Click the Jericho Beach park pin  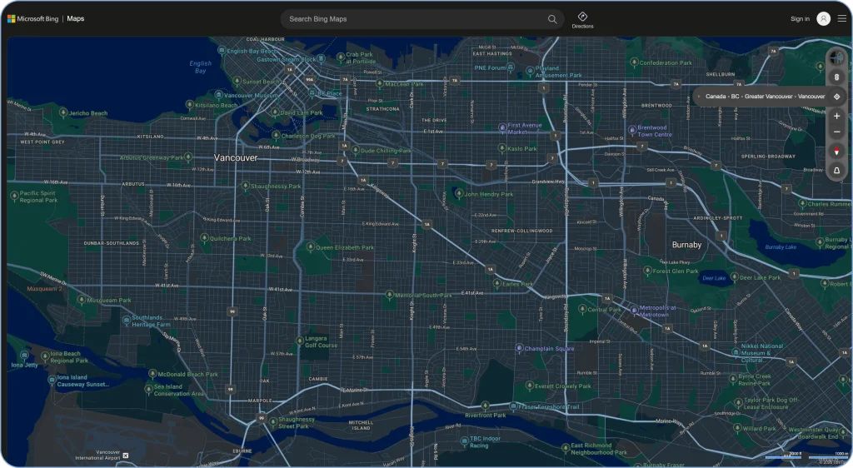tap(63, 112)
